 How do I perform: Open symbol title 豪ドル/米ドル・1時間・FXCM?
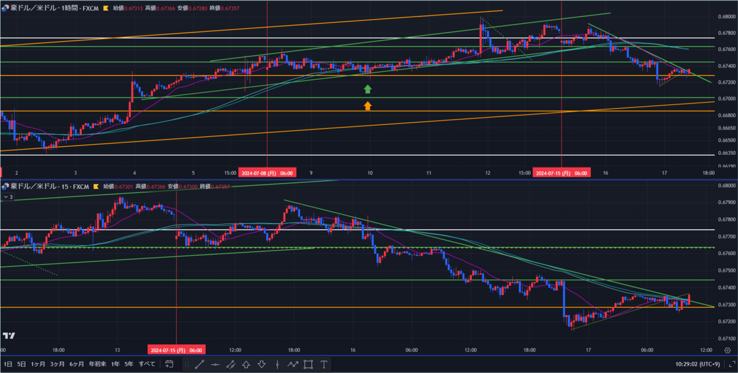55,9
